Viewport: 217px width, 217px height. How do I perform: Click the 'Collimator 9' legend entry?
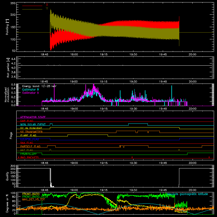[x=30, y=93]
